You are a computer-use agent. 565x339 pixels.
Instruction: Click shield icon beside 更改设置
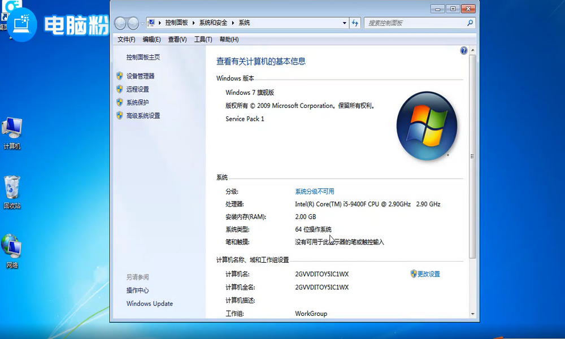414,274
